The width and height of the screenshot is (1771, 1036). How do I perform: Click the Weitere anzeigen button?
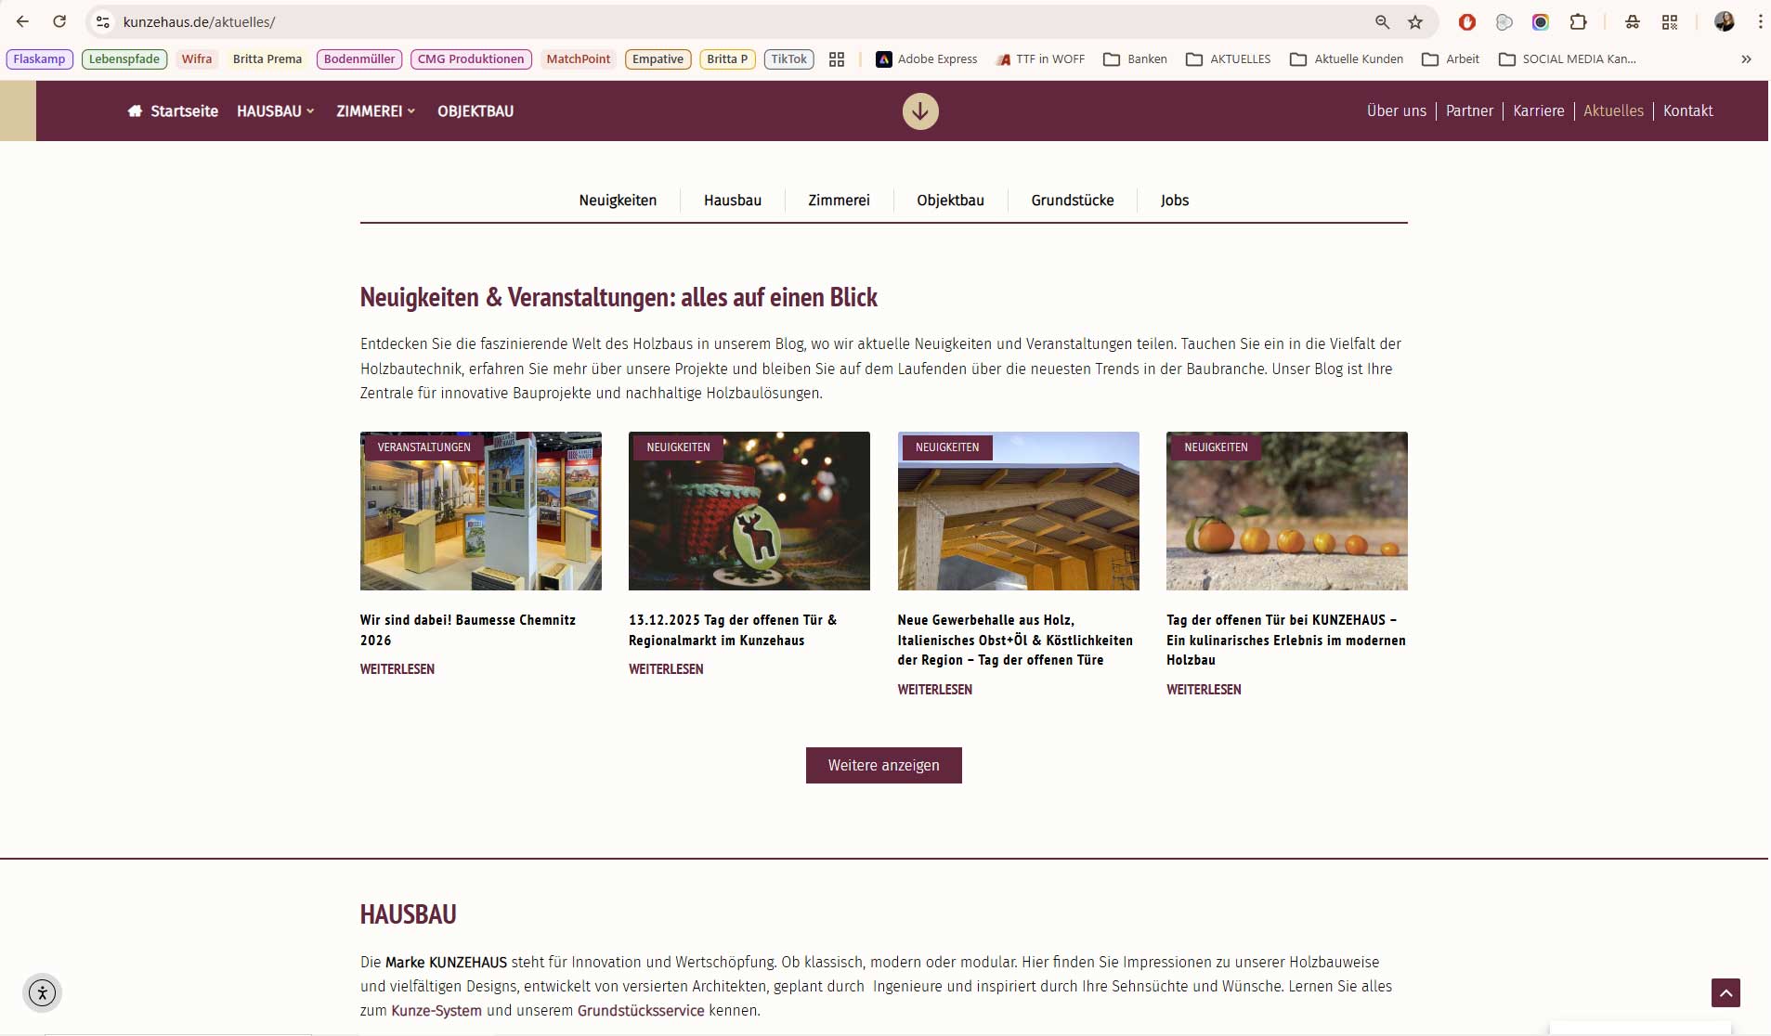coord(883,765)
